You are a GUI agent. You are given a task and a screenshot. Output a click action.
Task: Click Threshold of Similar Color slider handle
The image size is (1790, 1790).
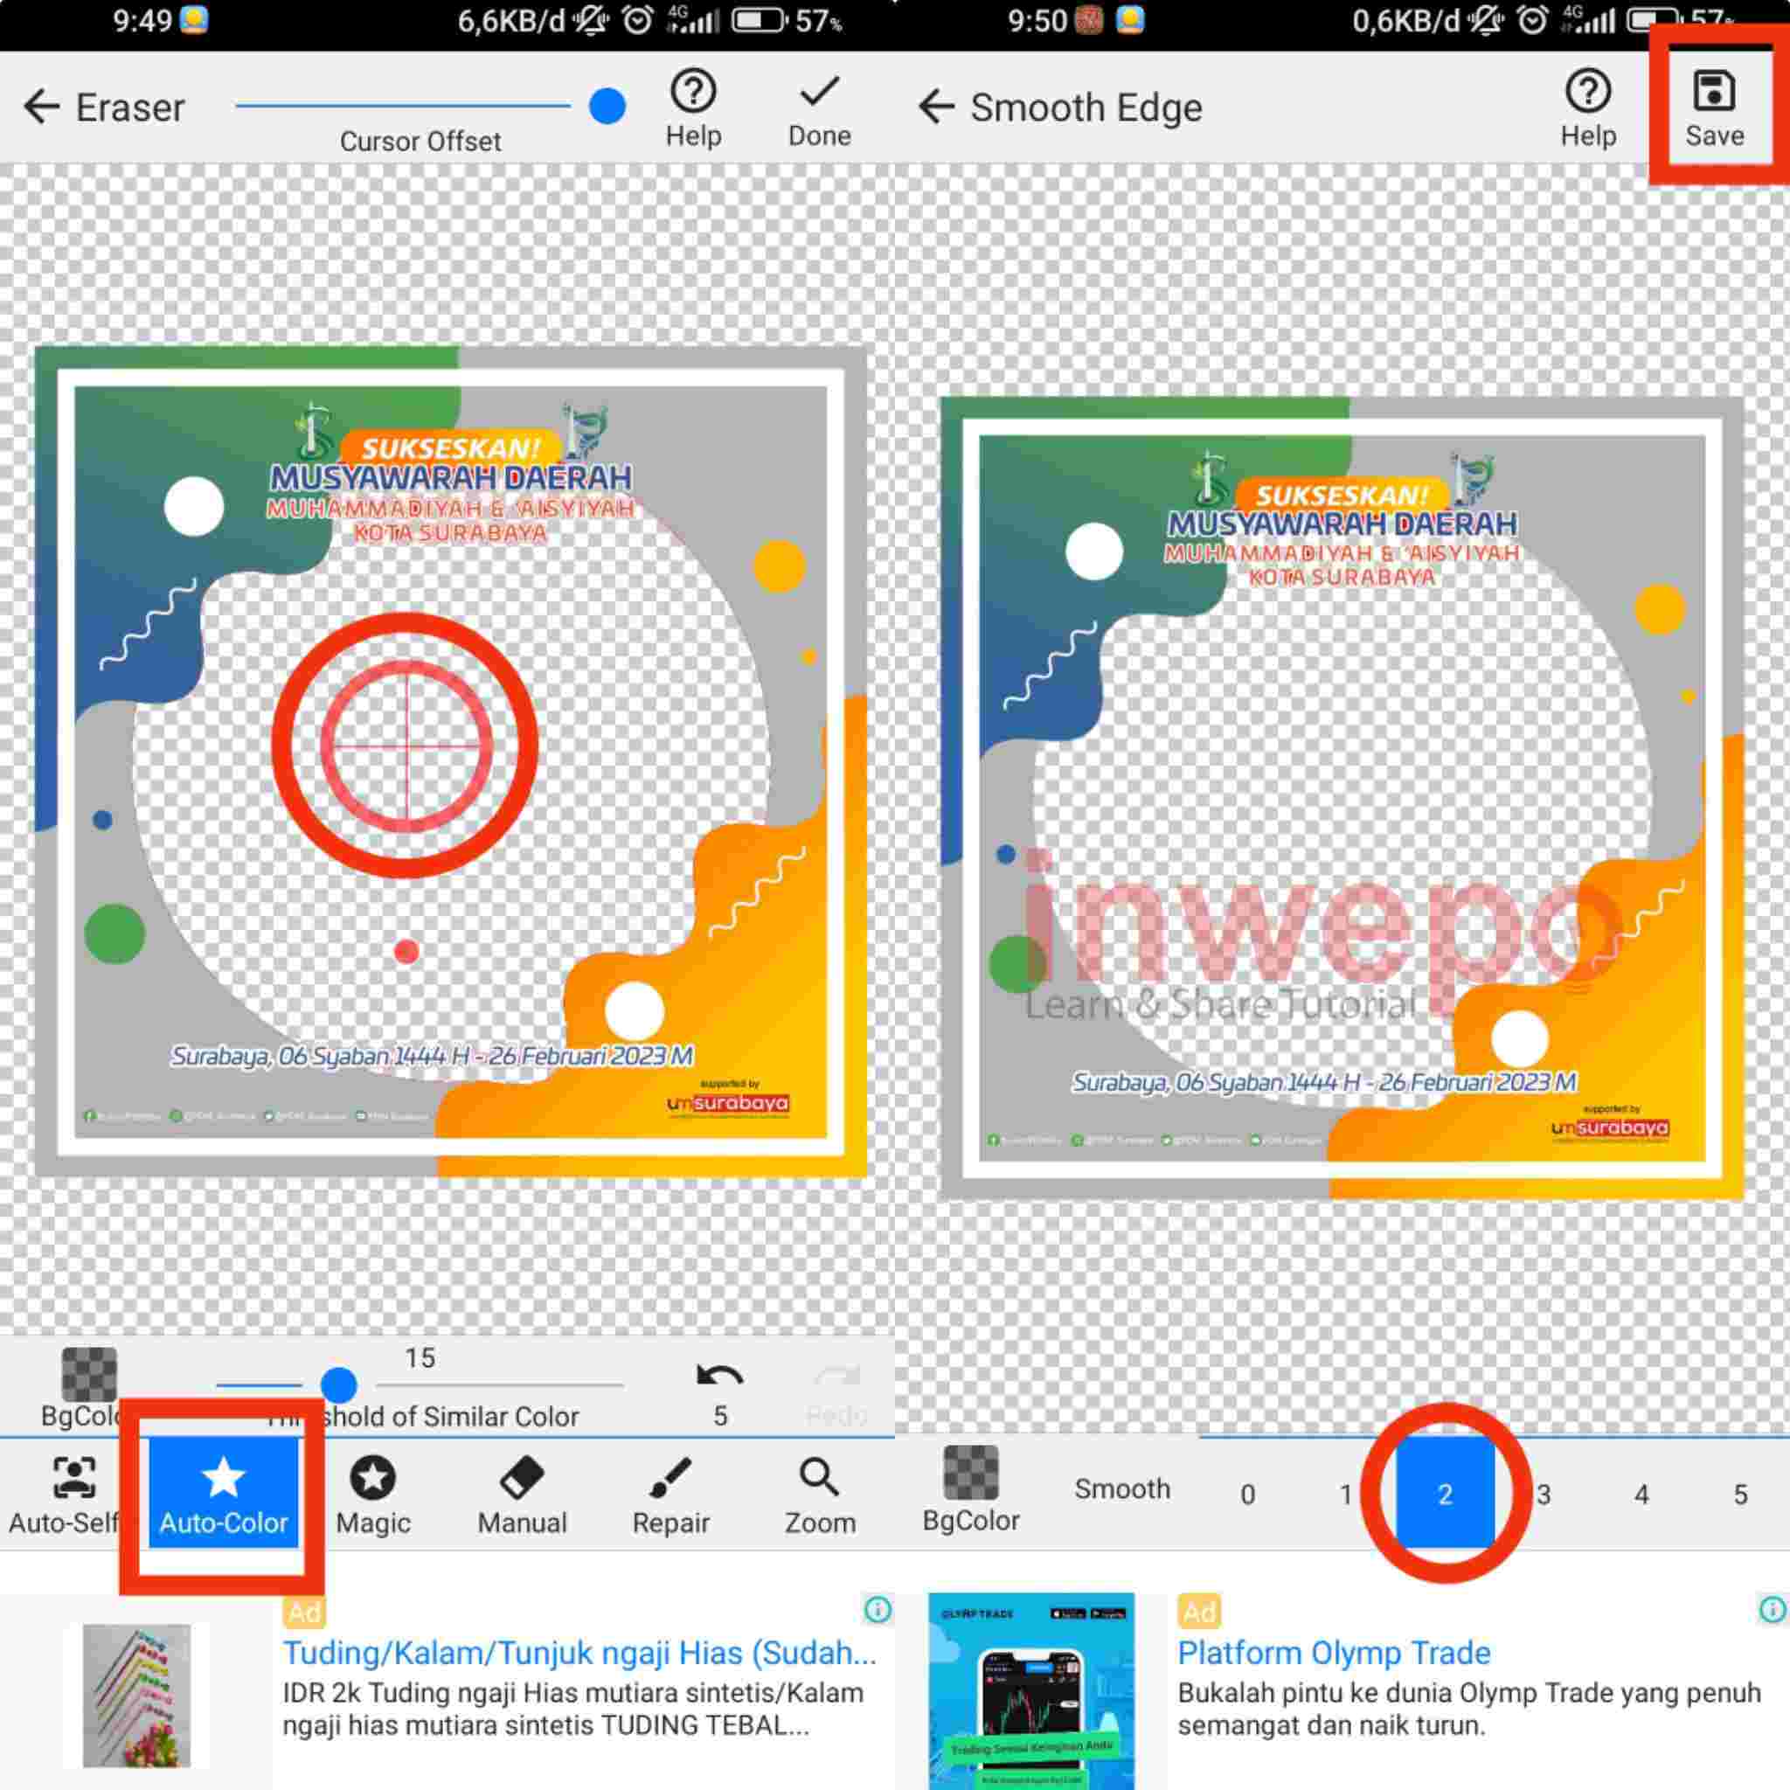(x=339, y=1385)
